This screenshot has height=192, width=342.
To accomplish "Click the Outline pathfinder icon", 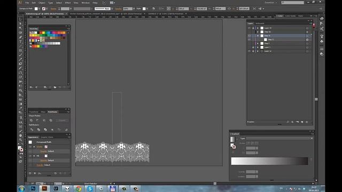I will click(x=59, y=130).
